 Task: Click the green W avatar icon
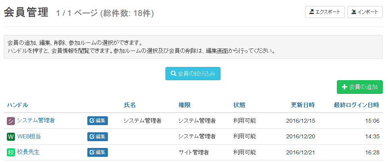point(11,137)
